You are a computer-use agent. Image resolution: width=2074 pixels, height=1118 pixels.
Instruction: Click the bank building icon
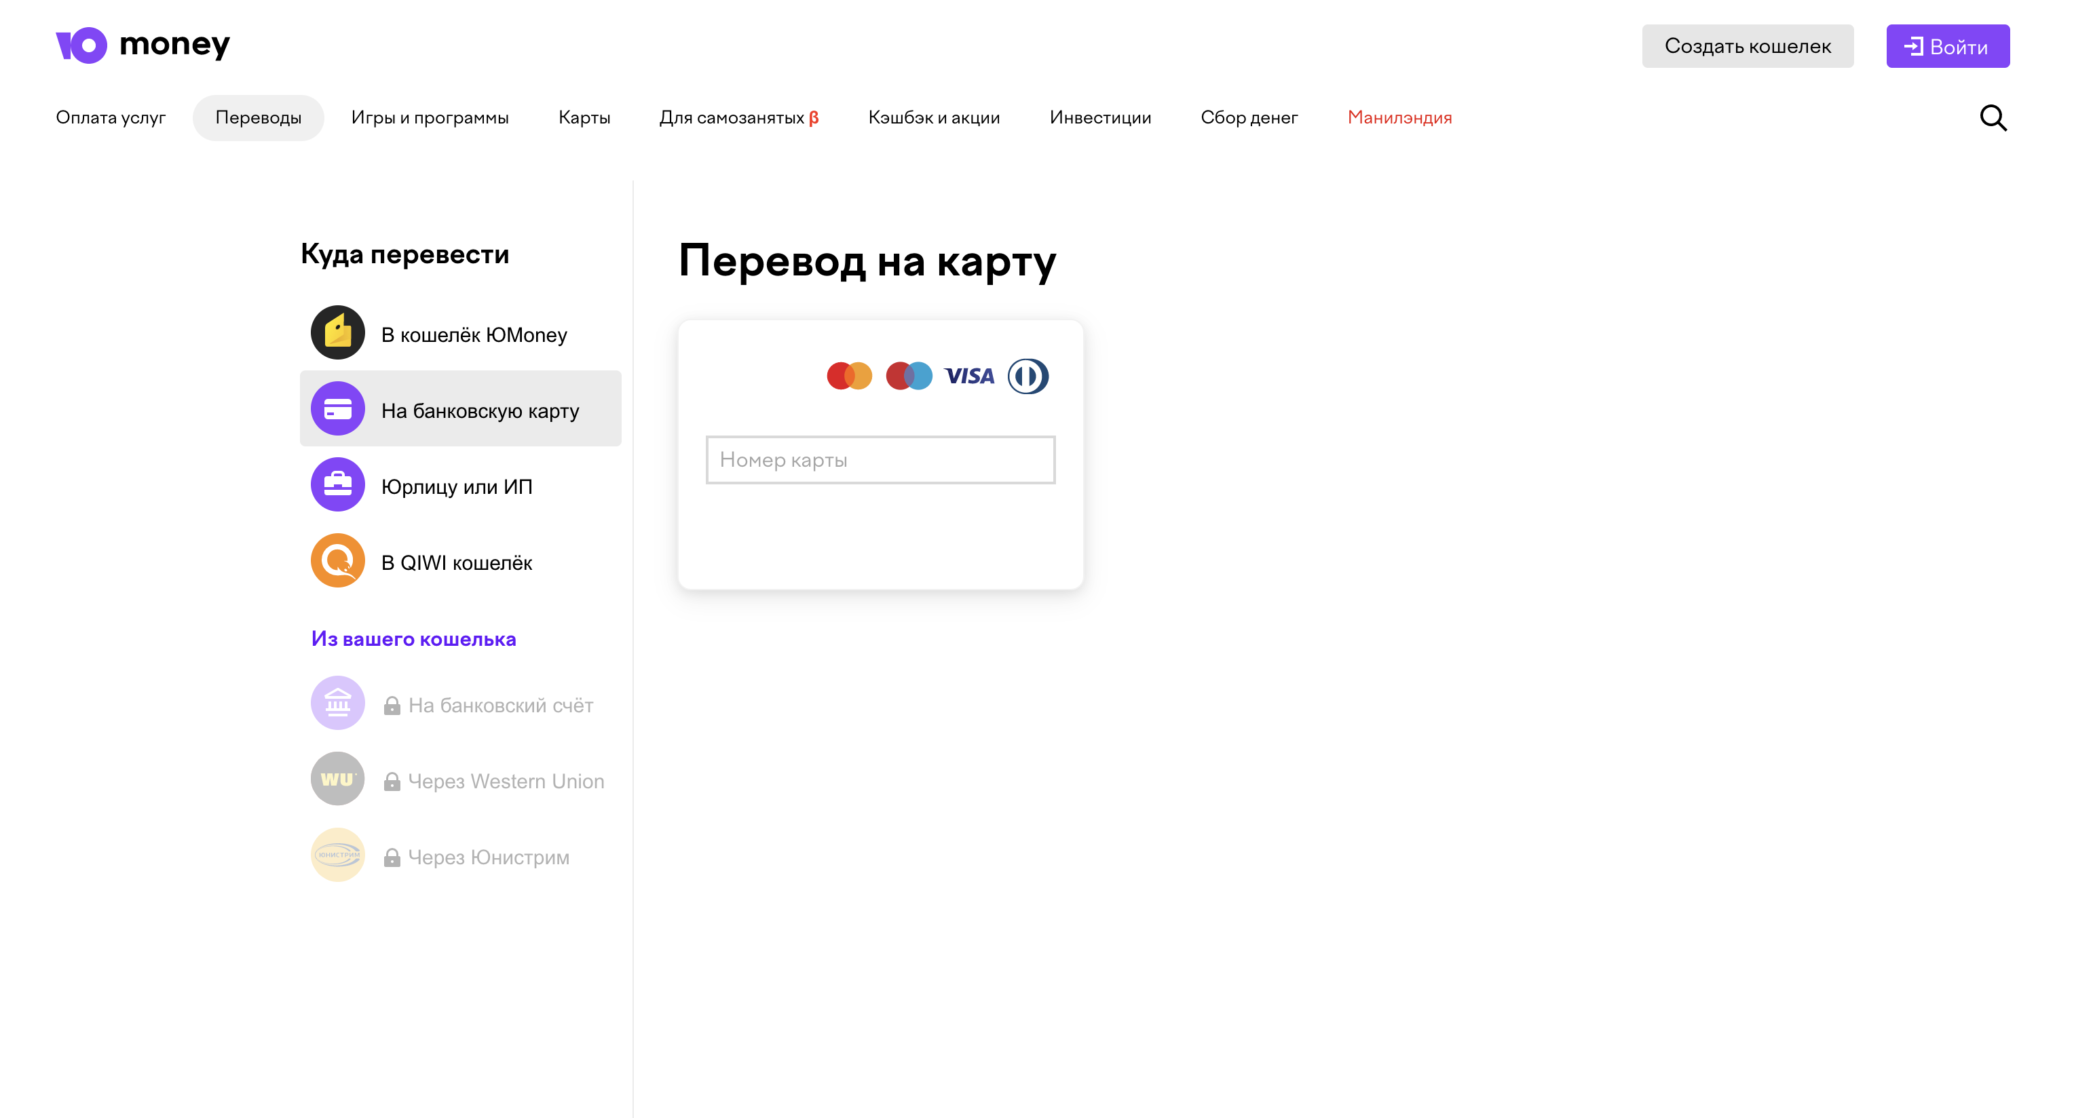pyautogui.click(x=337, y=703)
